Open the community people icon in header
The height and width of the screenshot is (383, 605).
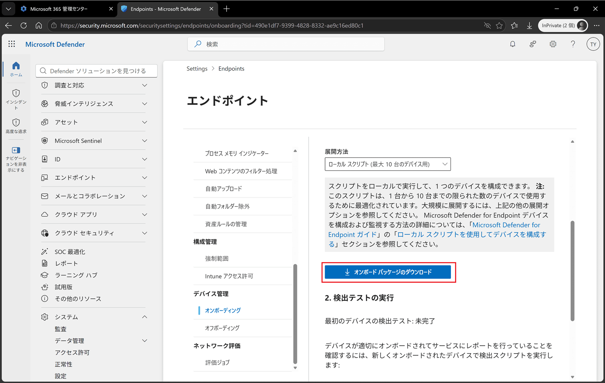533,44
